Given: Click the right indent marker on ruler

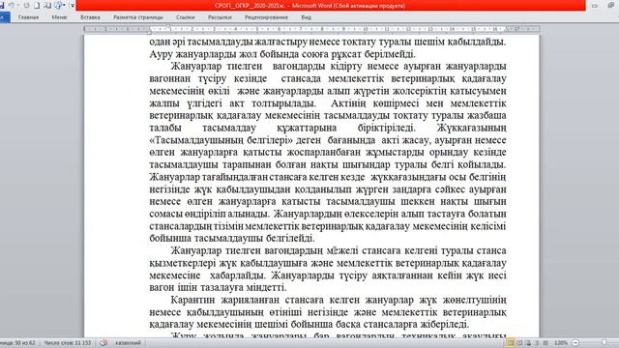Looking at the screenshot, I should click(x=506, y=30).
